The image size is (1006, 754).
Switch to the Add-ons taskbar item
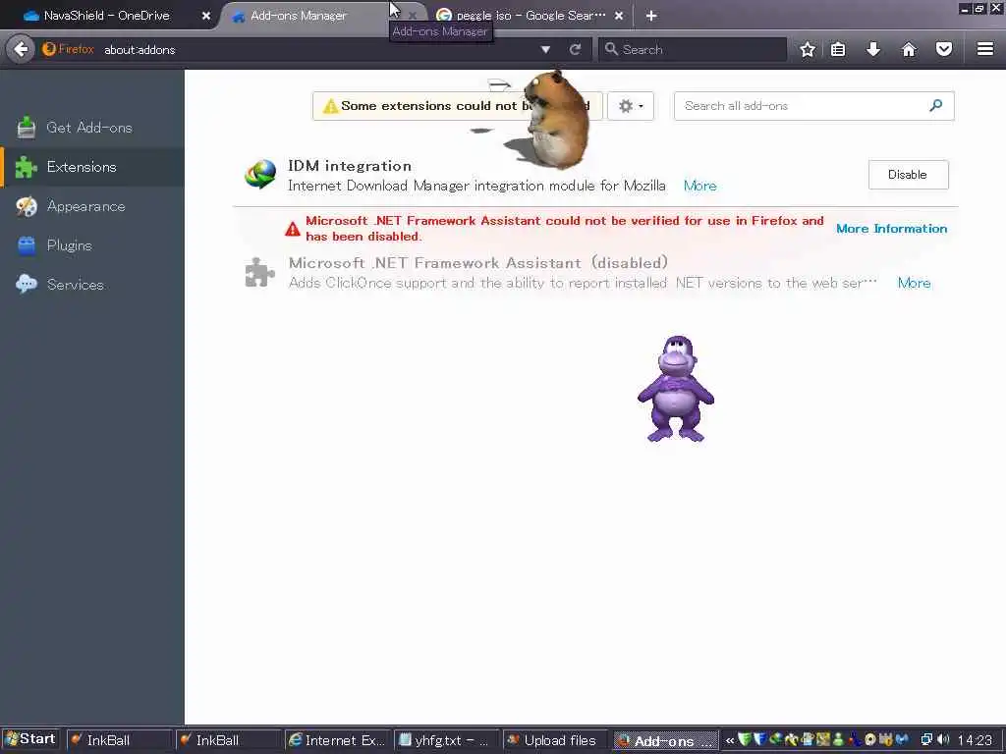665,740
